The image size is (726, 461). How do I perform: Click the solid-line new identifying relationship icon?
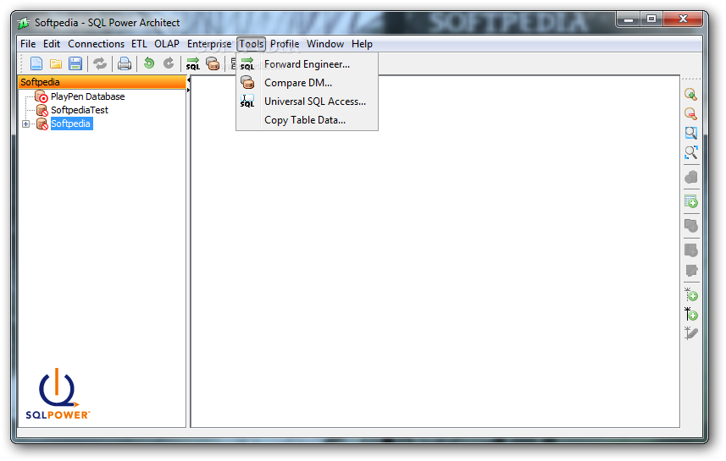(690, 314)
